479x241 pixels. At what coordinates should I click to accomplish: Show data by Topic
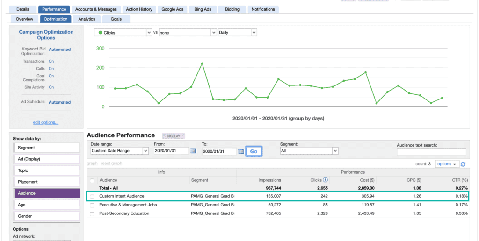pyautogui.click(x=46, y=170)
